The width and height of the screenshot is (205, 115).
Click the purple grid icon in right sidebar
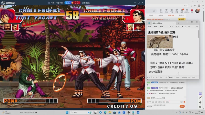(200, 94)
